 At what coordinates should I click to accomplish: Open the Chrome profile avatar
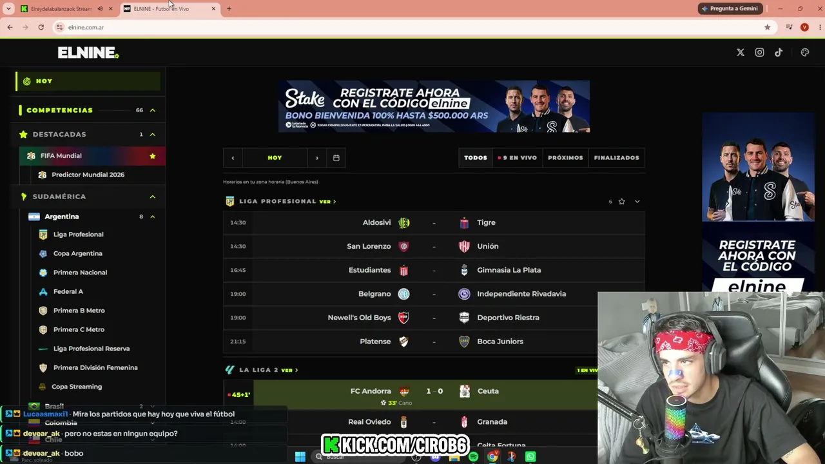coord(804,27)
